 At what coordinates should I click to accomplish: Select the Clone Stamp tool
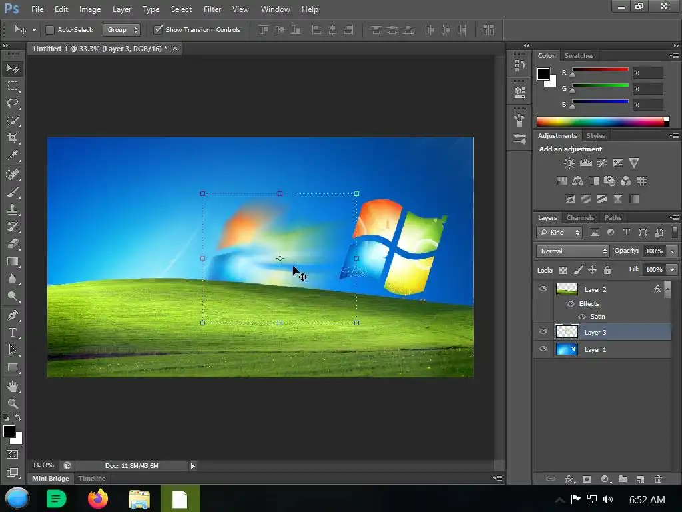click(x=13, y=209)
